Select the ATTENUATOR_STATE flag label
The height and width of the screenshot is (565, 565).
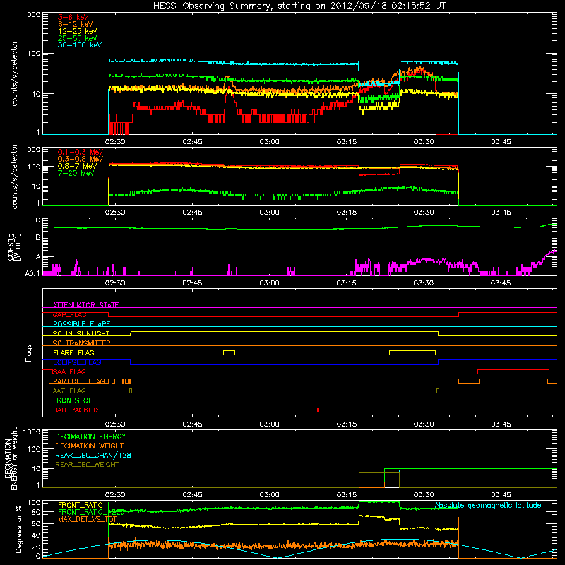85,305
